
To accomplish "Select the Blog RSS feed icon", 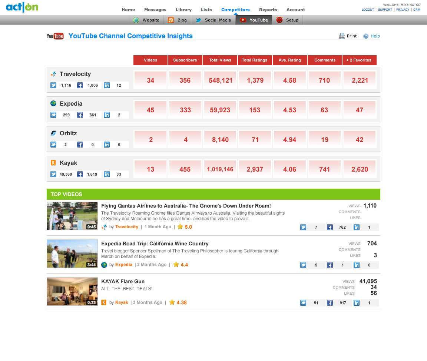I will tap(171, 20).
